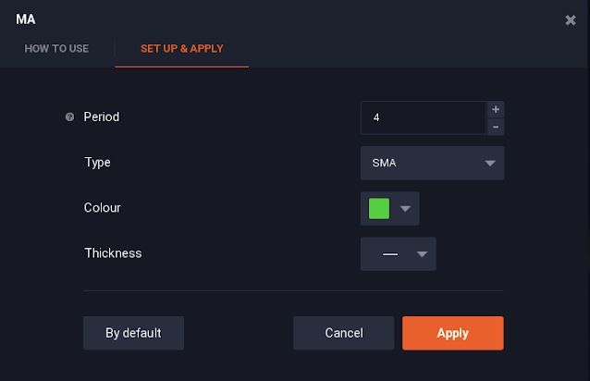Click the Thickness label text

(x=113, y=252)
